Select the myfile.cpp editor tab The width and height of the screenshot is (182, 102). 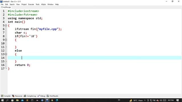6,7
